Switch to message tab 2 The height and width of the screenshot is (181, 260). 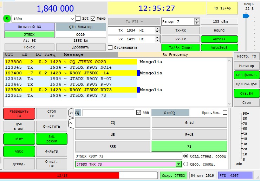(x=71, y=123)
